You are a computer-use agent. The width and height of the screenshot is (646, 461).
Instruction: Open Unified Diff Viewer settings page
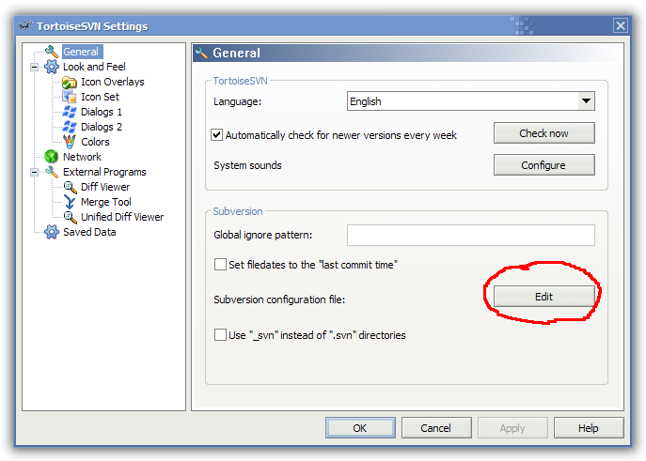pyautogui.click(x=122, y=217)
